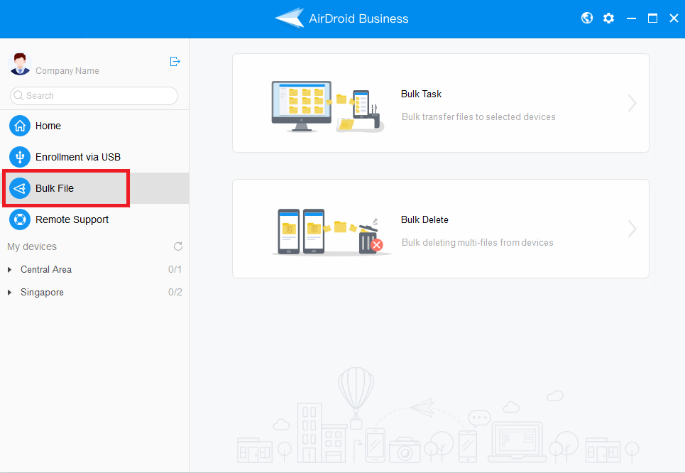Minimize the AirDroid Business window
The width and height of the screenshot is (685, 473).
(631, 18)
